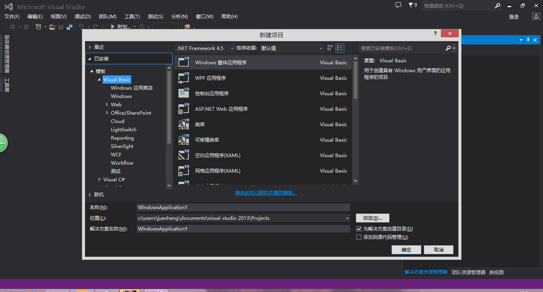Open the .NET Framework 4.5 dropdown

pos(205,48)
